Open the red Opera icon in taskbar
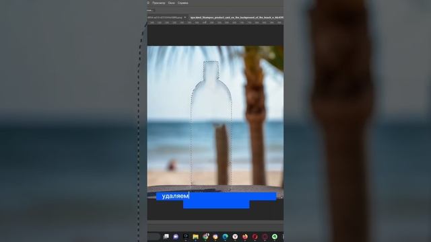Screen dimensions: 431x242 (255, 237)
